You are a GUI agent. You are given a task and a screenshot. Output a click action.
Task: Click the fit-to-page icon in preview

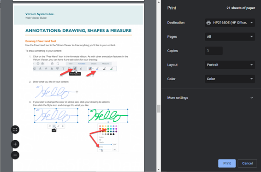pyautogui.click(x=15, y=130)
